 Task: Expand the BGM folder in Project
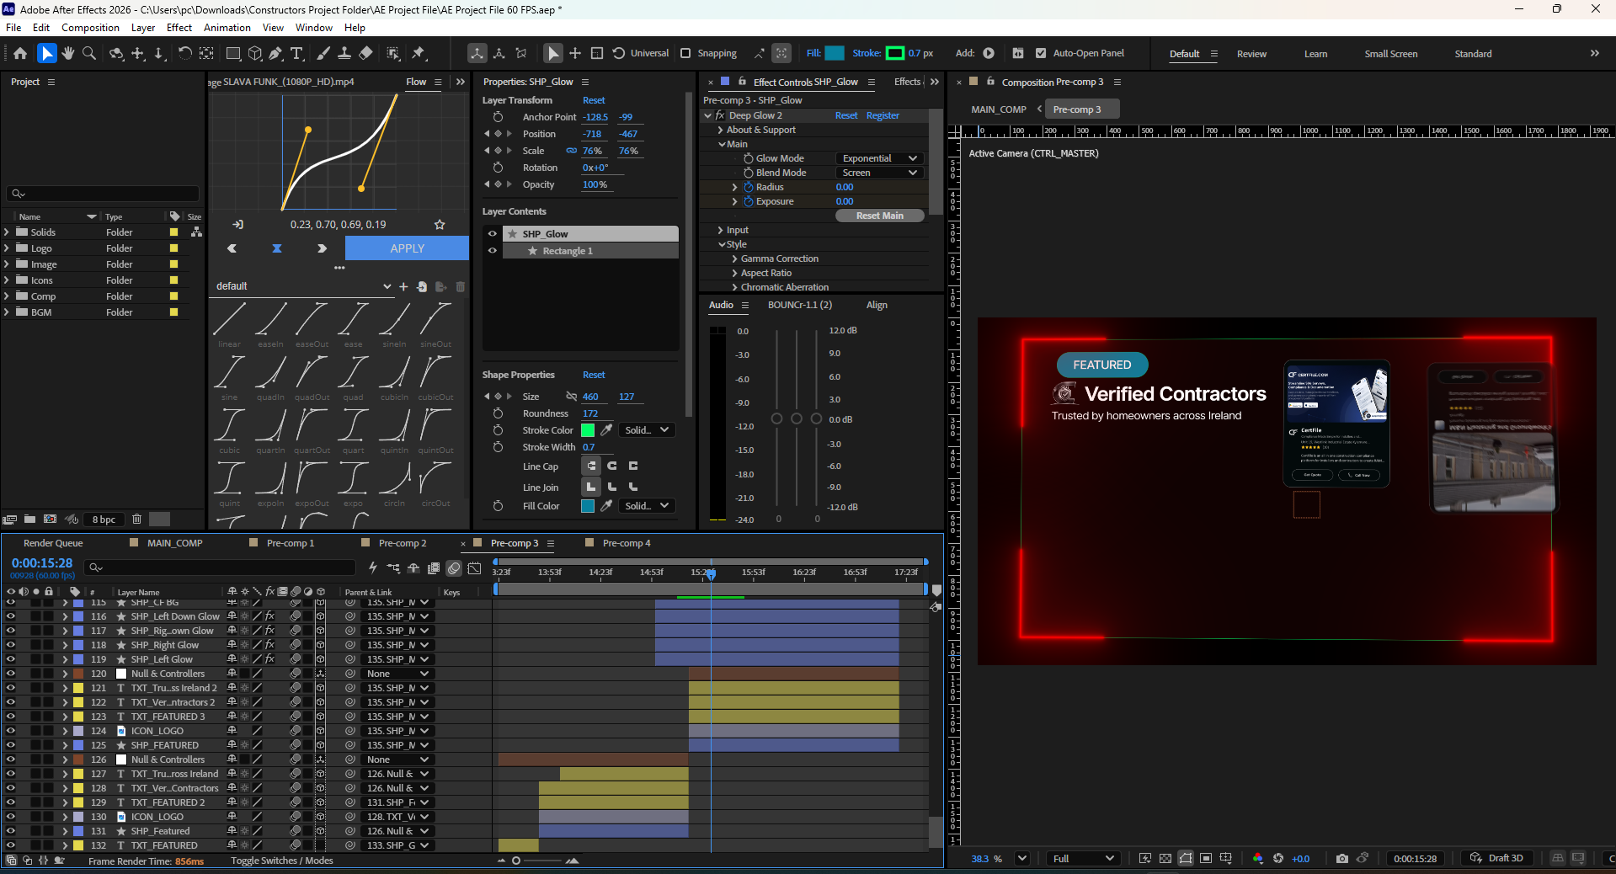click(7, 312)
